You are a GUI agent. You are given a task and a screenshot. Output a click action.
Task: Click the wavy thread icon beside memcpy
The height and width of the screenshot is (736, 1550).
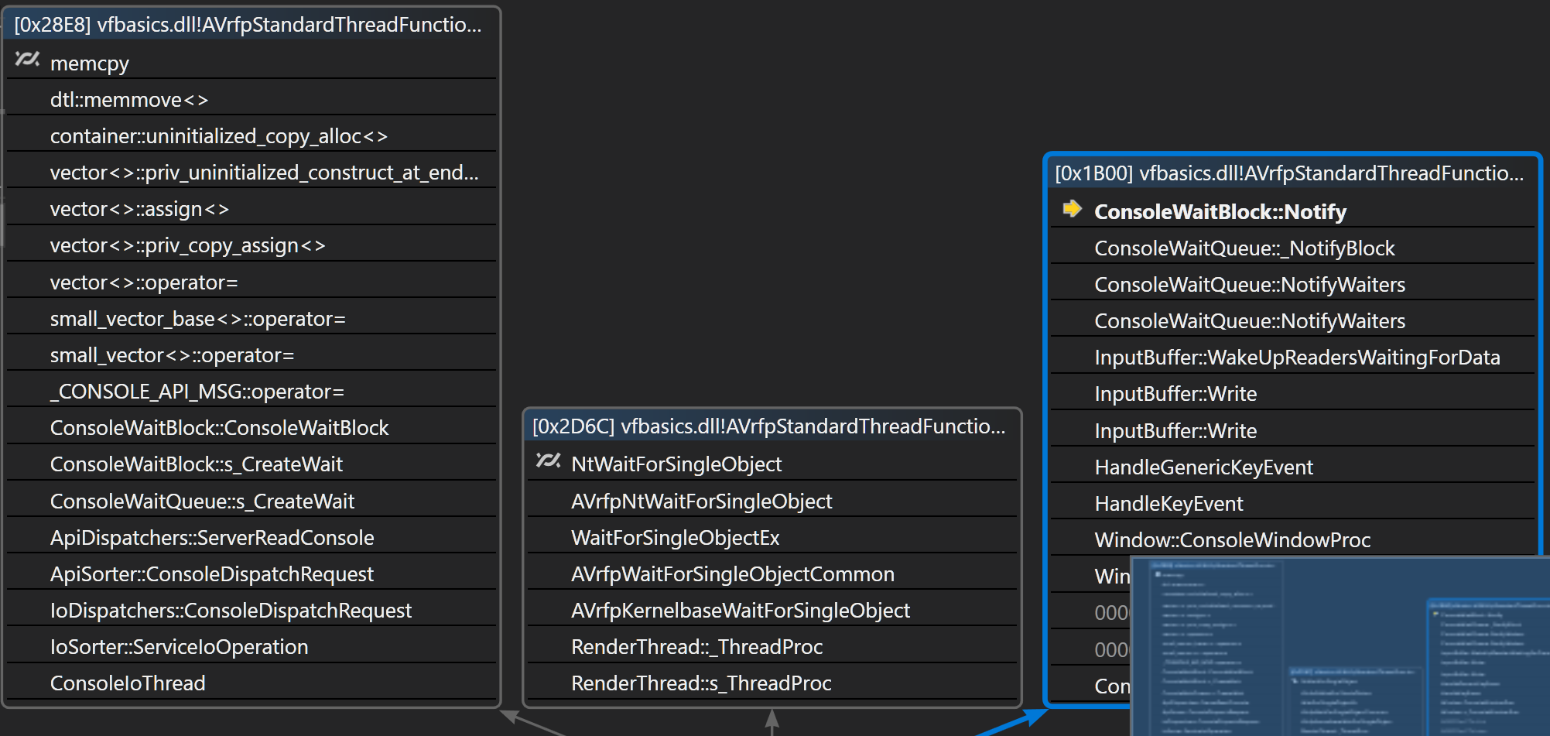click(27, 59)
